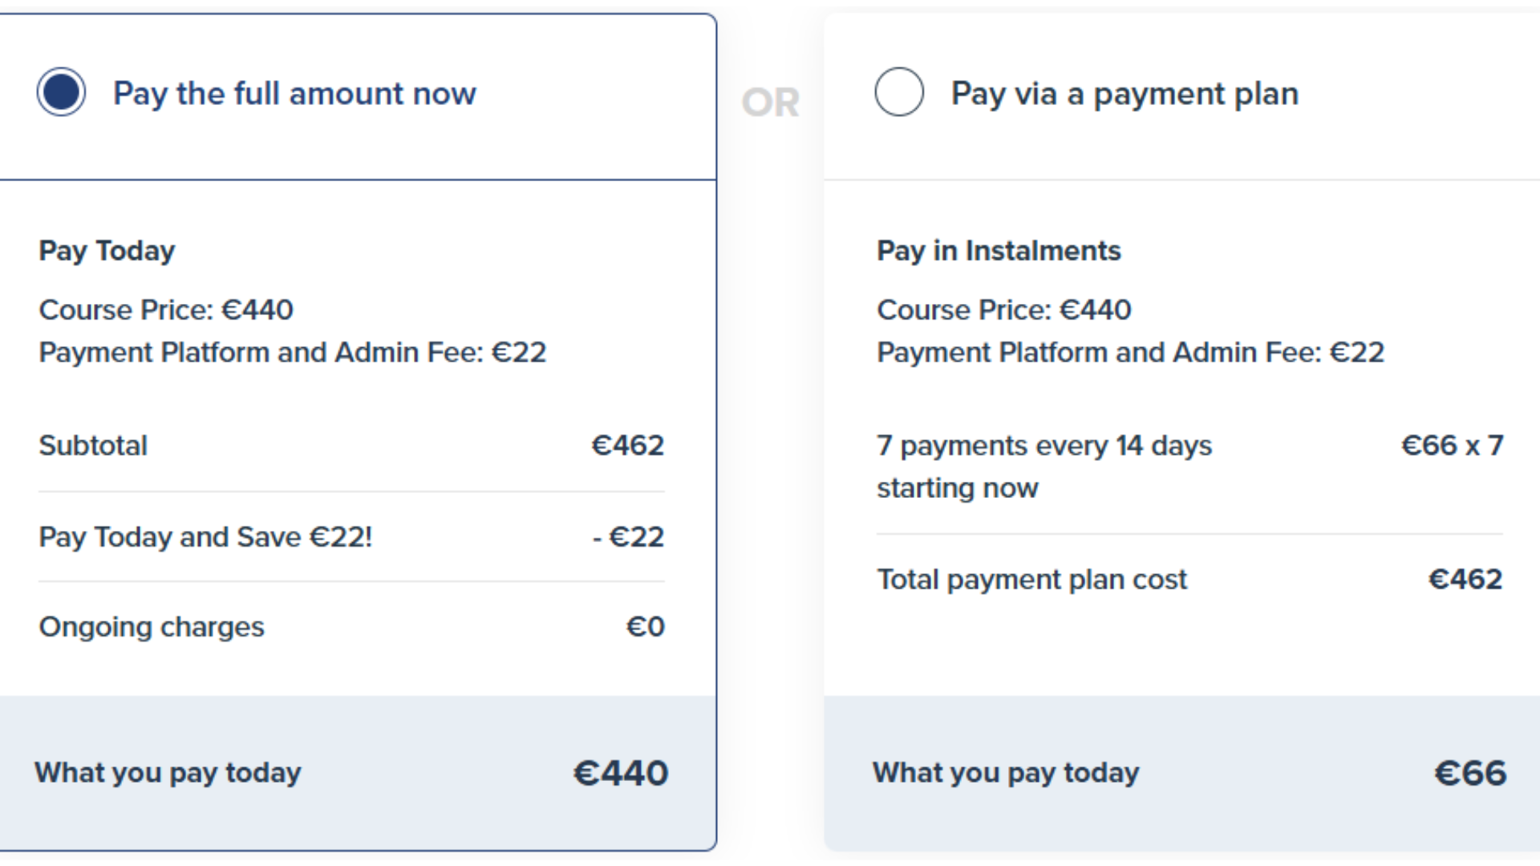Click the 'Subtotal' row label
Image resolution: width=1540 pixels, height=866 pixels.
[x=93, y=446]
